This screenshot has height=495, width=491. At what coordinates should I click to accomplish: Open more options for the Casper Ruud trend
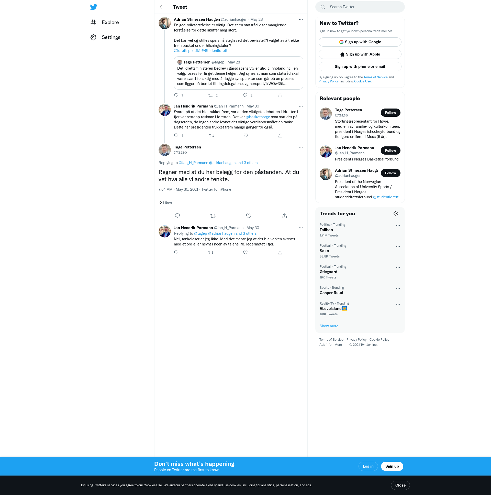coord(398,289)
